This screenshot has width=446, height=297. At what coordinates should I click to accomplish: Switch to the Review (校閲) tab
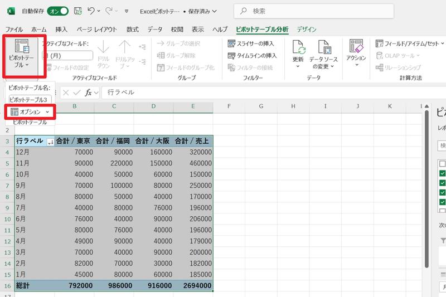177,30
